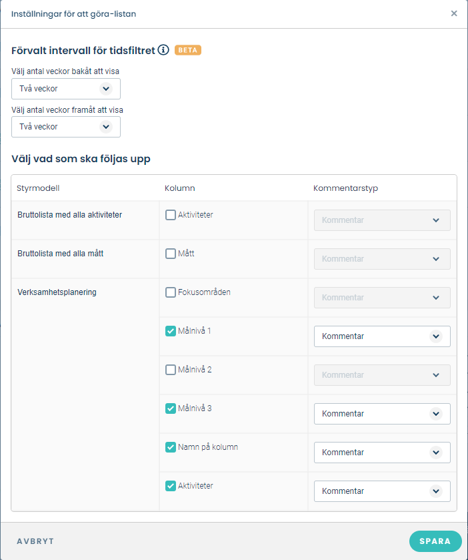
Task: Open the weeks forward dropdown
Action: (x=66, y=127)
